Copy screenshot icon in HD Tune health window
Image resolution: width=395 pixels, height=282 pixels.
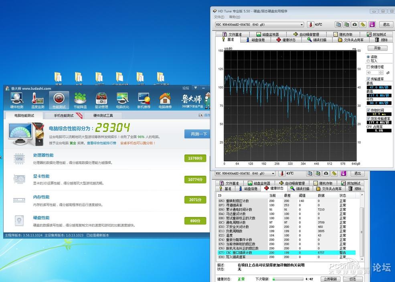pyautogui.click(x=318, y=173)
